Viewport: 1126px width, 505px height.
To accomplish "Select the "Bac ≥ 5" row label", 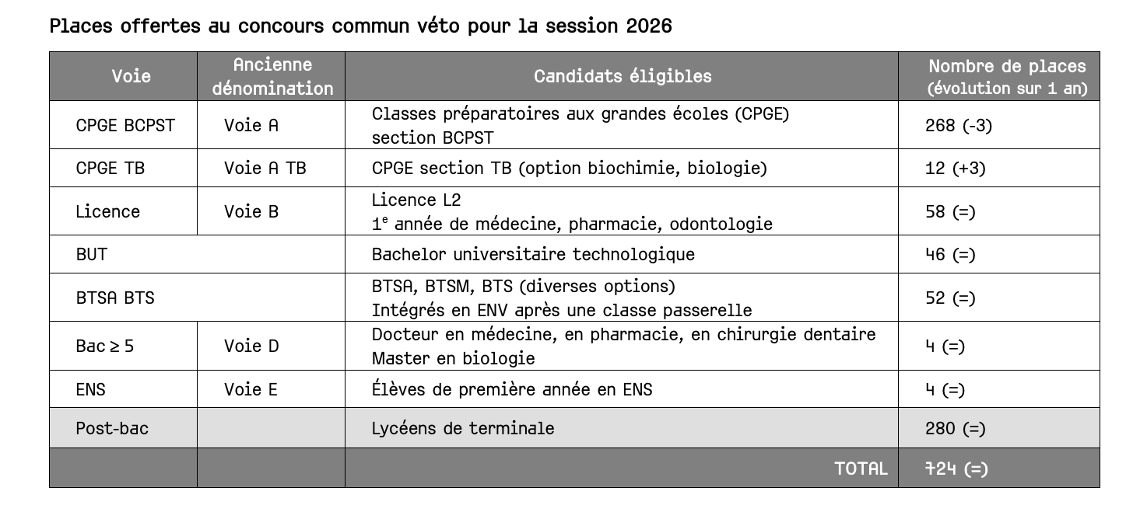I will [104, 346].
